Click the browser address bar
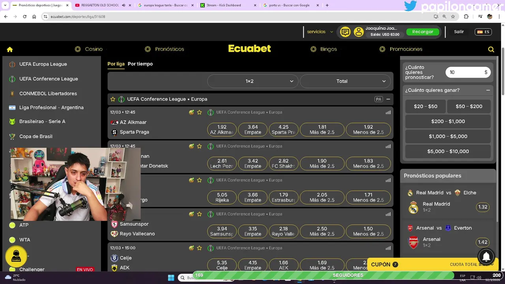Viewport: 505px width, 284px height. point(237,17)
